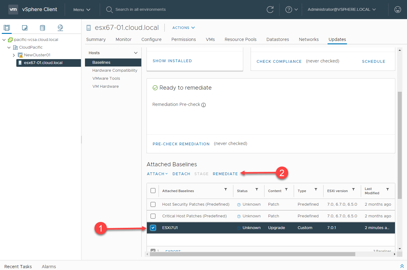Open Networking inventory icon
Viewport: 407px width, 270px height.
tap(60, 28)
